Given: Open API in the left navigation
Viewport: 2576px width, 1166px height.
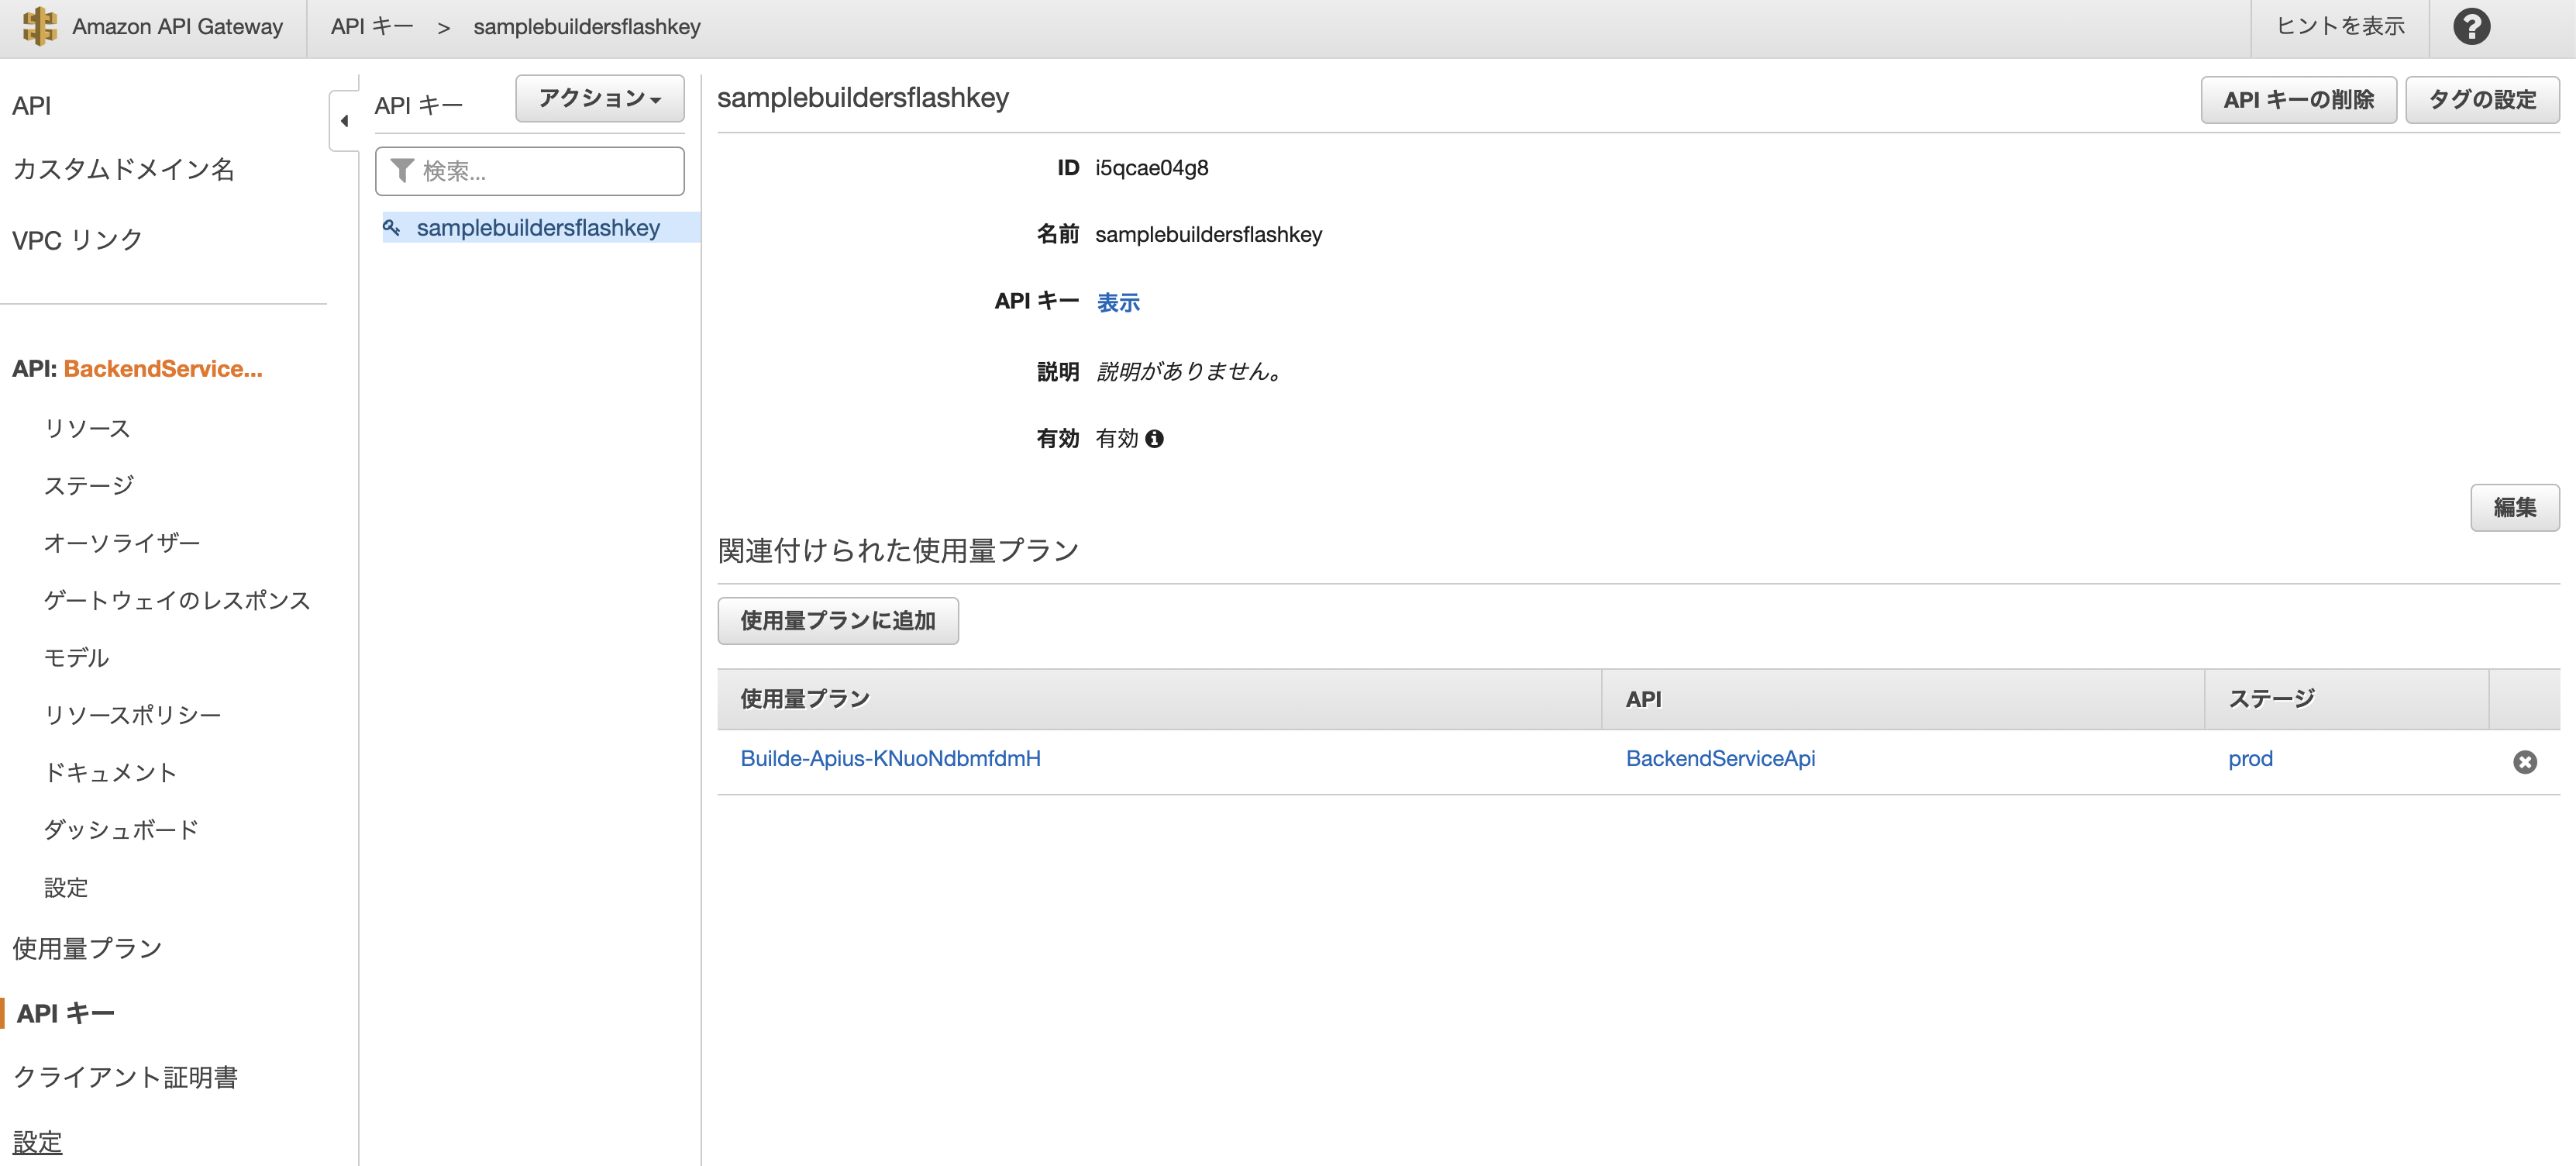Looking at the screenshot, I should point(32,106).
